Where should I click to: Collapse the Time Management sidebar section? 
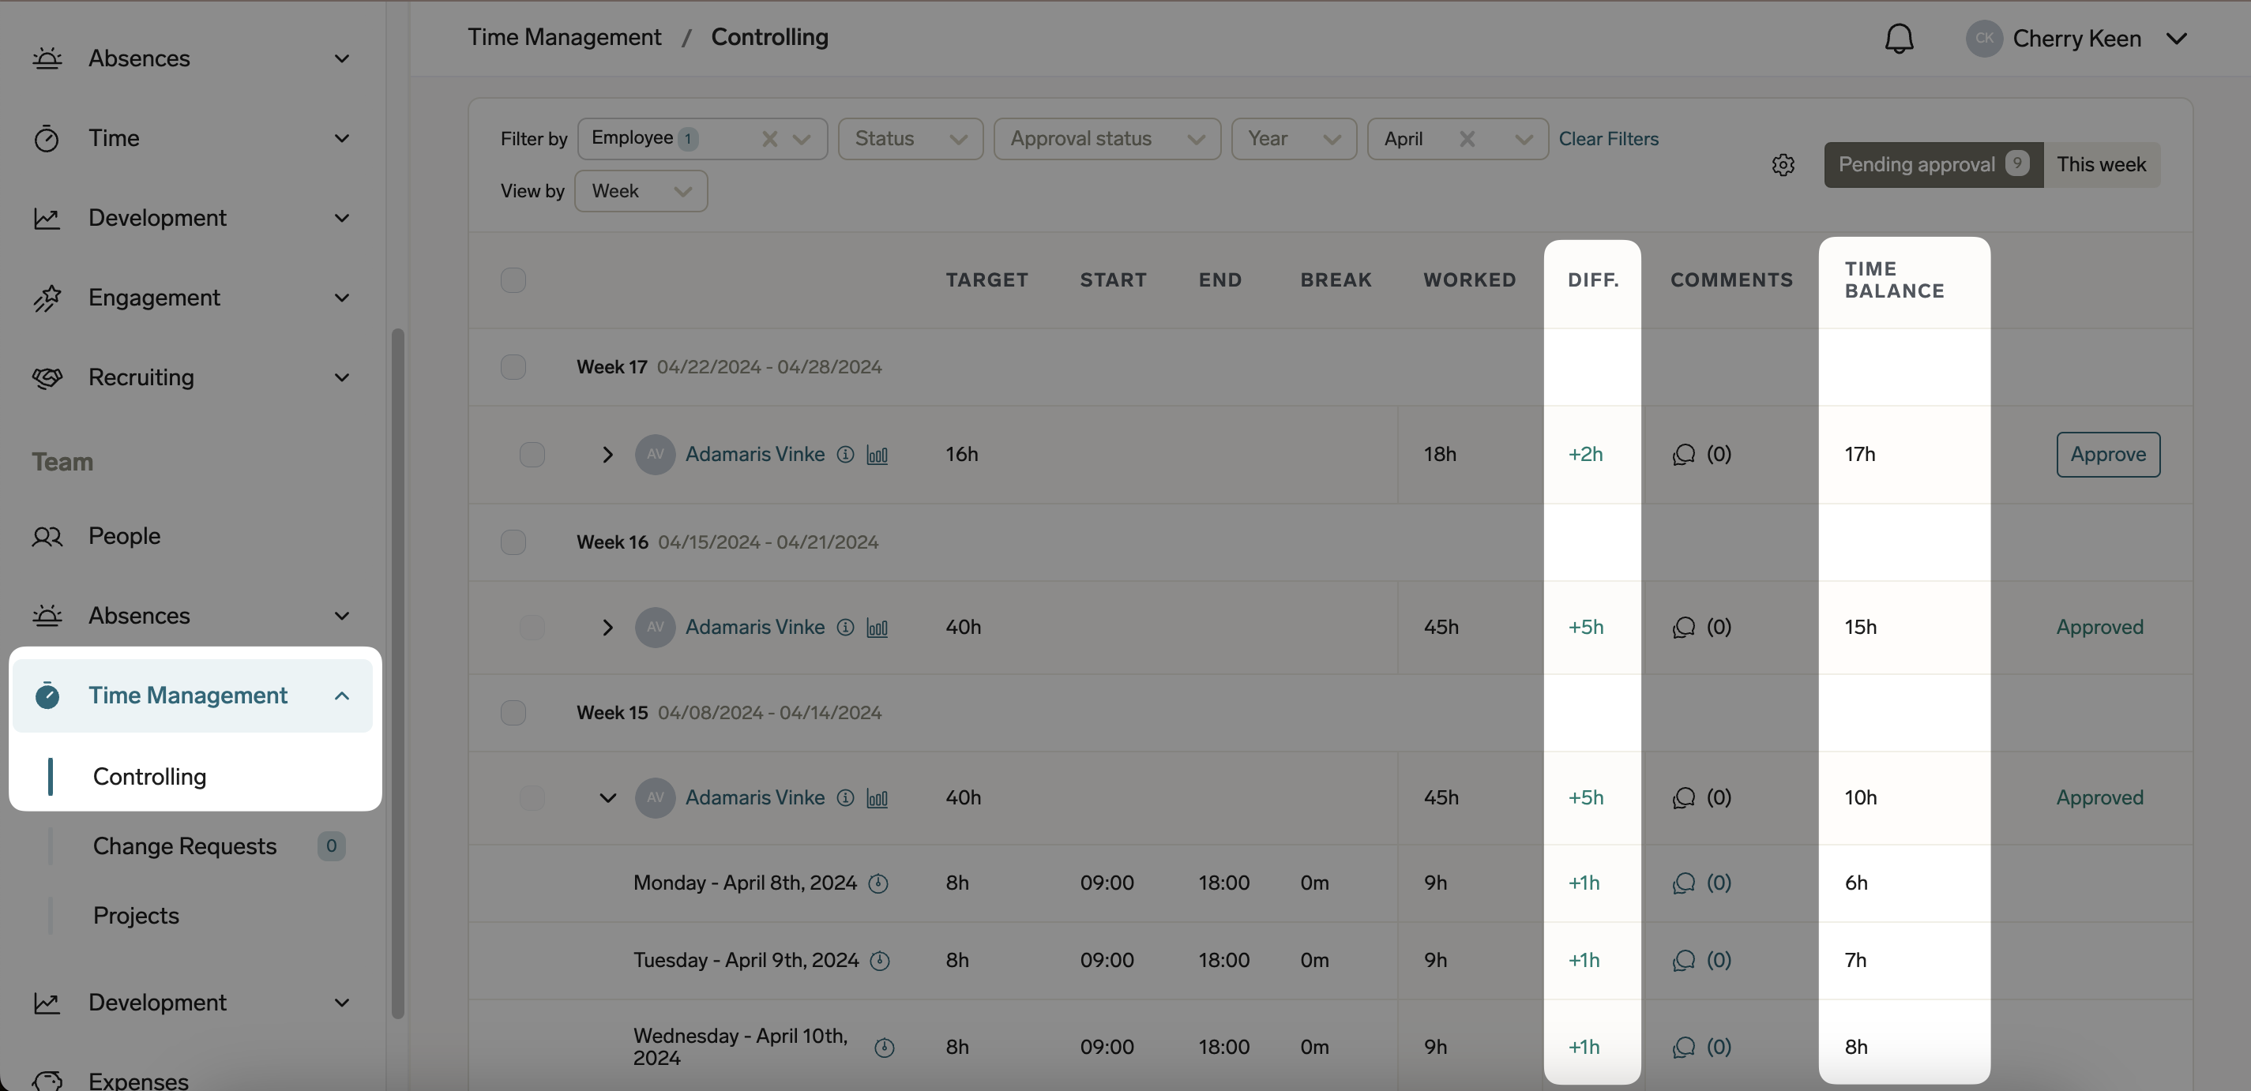pyautogui.click(x=340, y=695)
